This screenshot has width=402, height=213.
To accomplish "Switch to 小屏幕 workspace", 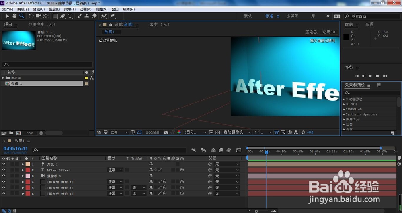I will click(x=292, y=16).
